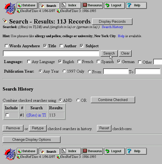
Task: Select the 1997 Only radio button
Action: [x=64, y=71]
